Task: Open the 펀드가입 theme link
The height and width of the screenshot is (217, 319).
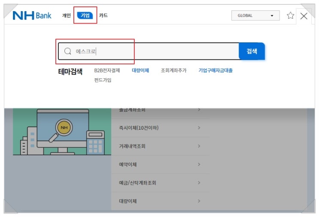Action: click(x=103, y=80)
